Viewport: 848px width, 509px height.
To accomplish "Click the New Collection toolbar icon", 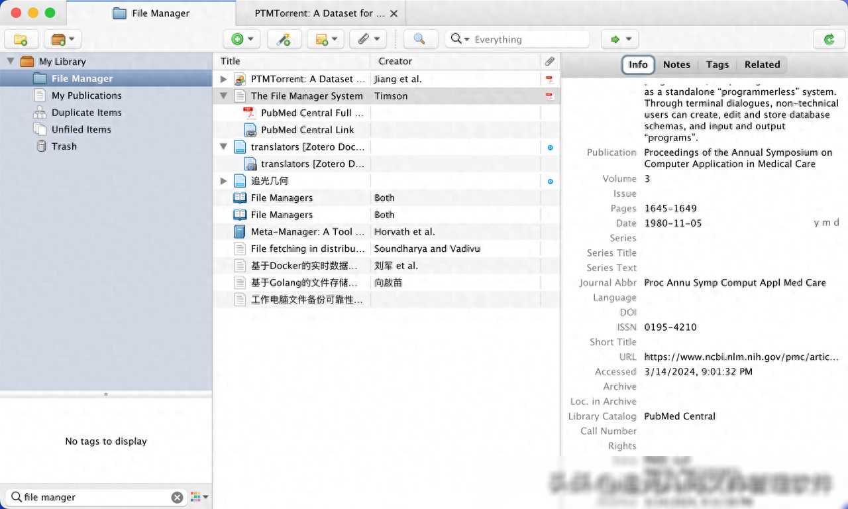I will (x=21, y=40).
